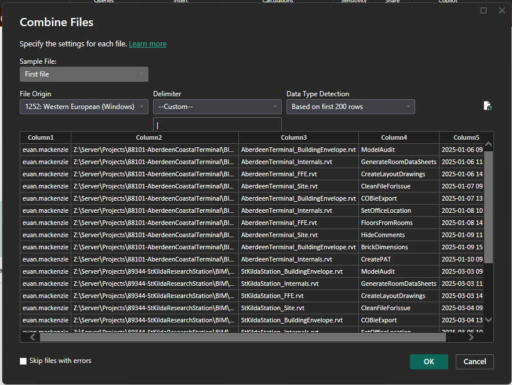Click the vertical scrollbar down arrow
The height and width of the screenshot is (385, 512).
(489, 319)
